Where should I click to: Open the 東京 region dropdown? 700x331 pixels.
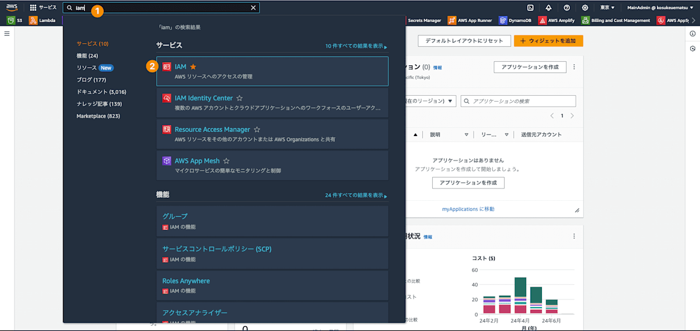coord(607,8)
